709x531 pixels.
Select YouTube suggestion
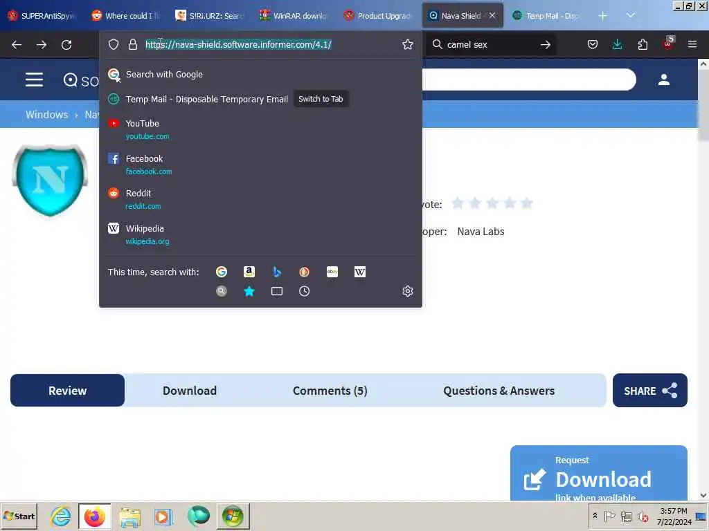coord(260,129)
